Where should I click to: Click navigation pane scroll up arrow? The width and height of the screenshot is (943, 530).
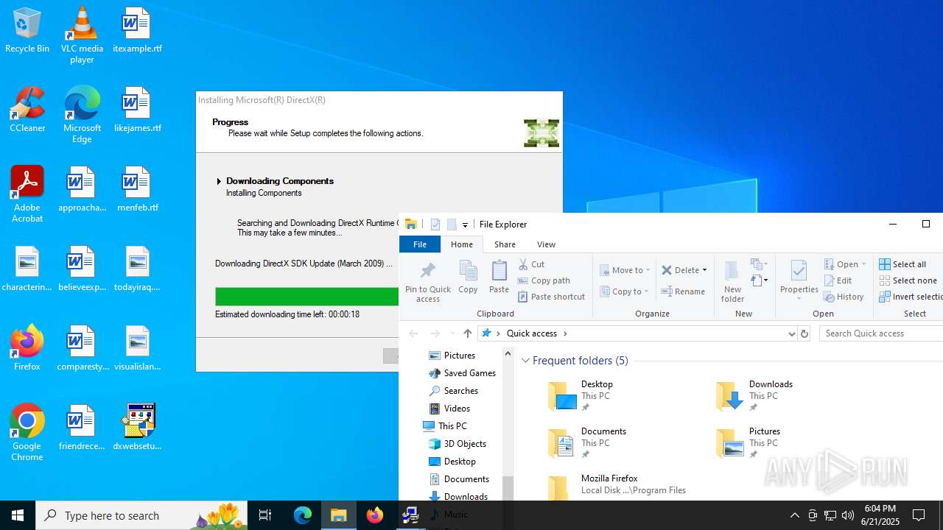pyautogui.click(x=508, y=354)
